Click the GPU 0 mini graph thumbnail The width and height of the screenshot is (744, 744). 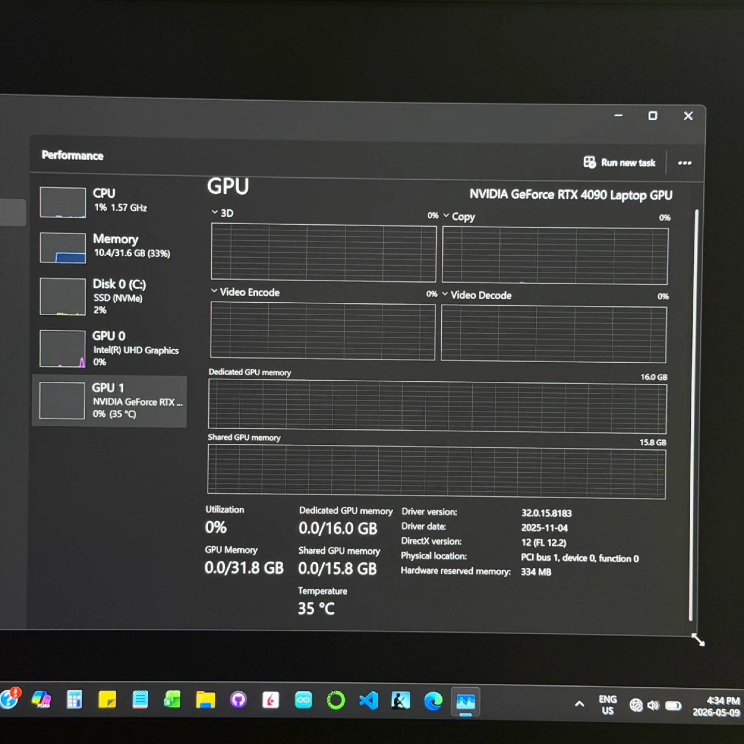pyautogui.click(x=63, y=349)
